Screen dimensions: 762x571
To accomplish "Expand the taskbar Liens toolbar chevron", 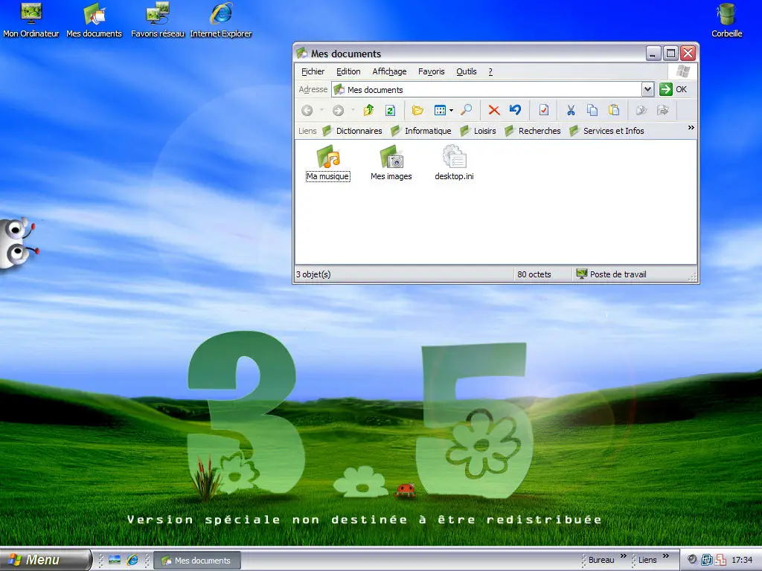I will tap(666, 556).
